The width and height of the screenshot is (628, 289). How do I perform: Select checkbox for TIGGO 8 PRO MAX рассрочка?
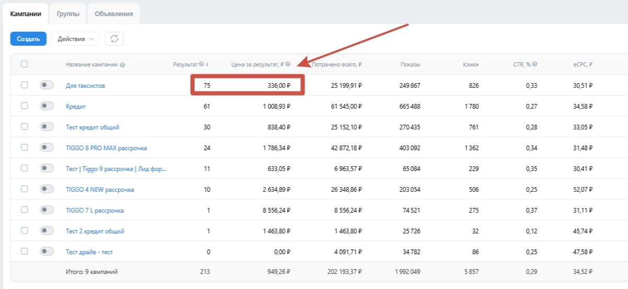[x=24, y=148]
